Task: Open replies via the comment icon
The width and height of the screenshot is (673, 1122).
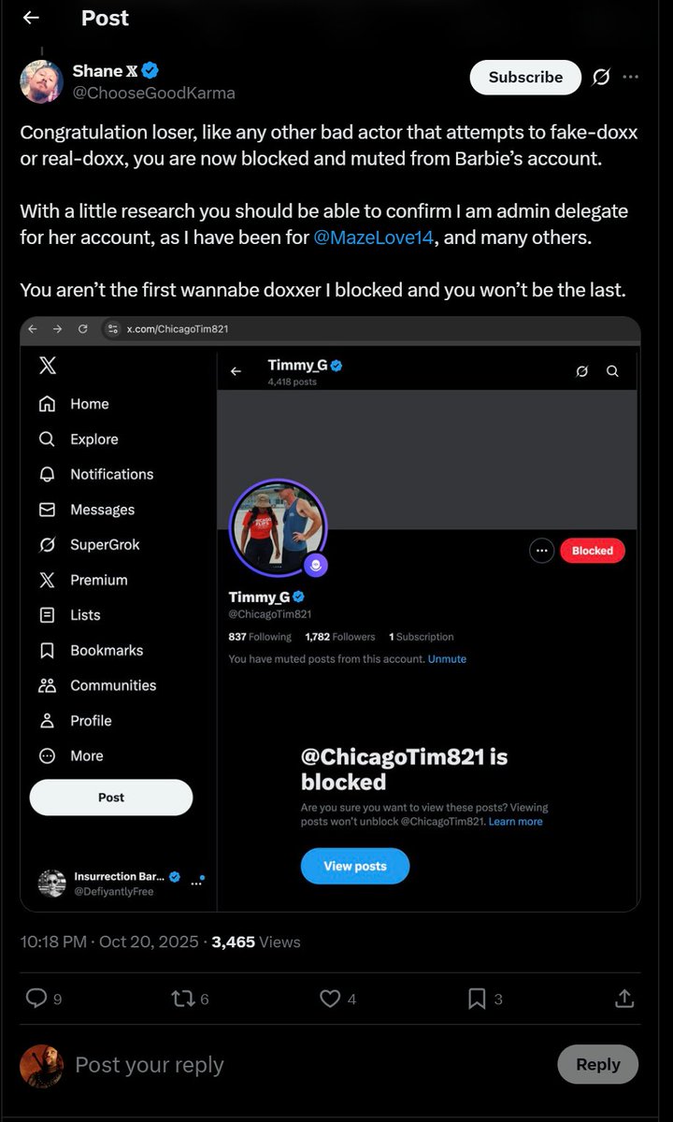Action: [36, 999]
